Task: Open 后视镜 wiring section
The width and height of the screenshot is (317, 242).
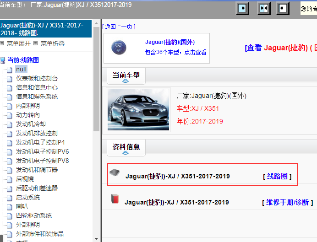Action: click(x=25, y=179)
